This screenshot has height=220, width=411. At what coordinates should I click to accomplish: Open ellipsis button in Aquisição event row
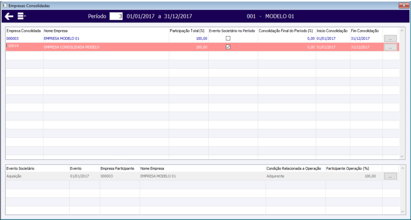(390, 176)
